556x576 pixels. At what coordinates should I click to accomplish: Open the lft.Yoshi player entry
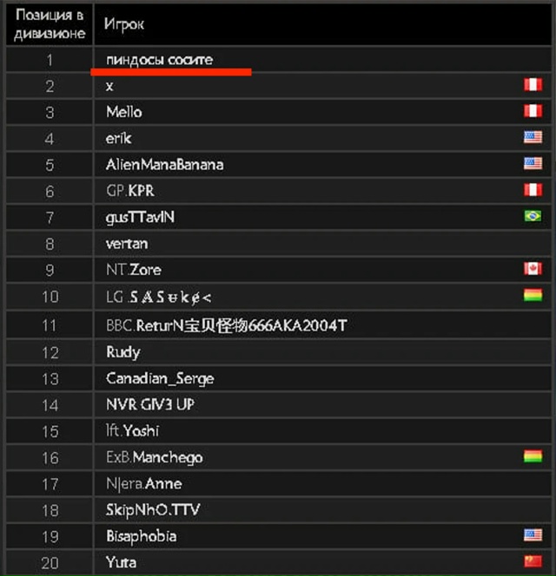point(132,430)
